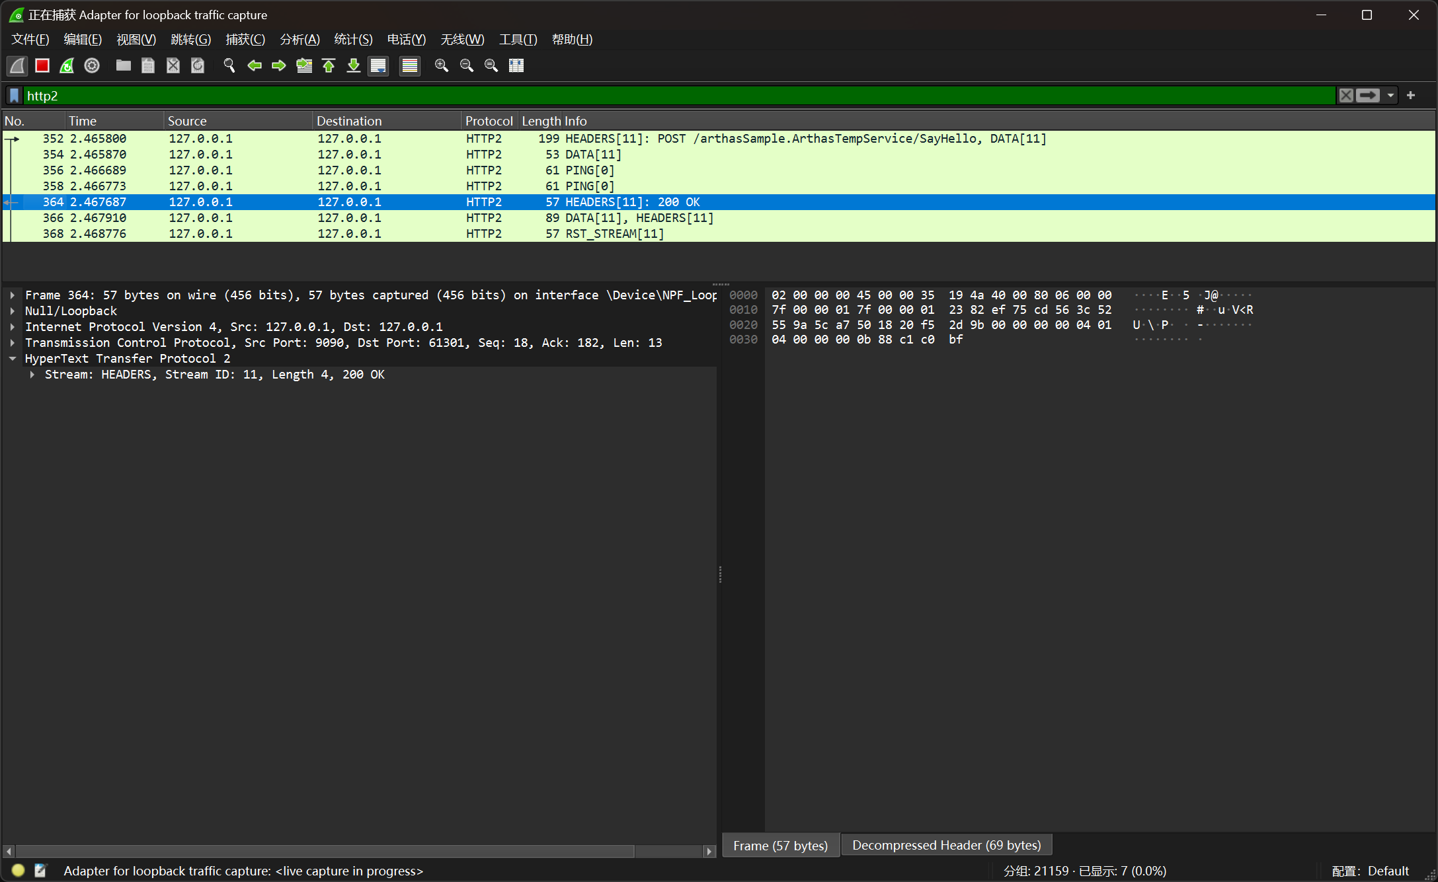The image size is (1438, 882).
Task: Select packet 354 with DATA[11]
Action: tap(719, 155)
